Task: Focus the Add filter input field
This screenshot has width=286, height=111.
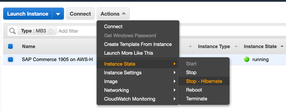Action: [68, 31]
